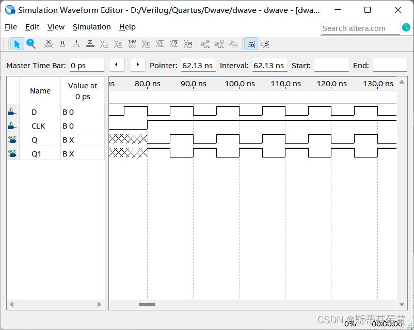Click the 110.0 ns time marker
The image size is (414, 330).
pyautogui.click(x=285, y=84)
